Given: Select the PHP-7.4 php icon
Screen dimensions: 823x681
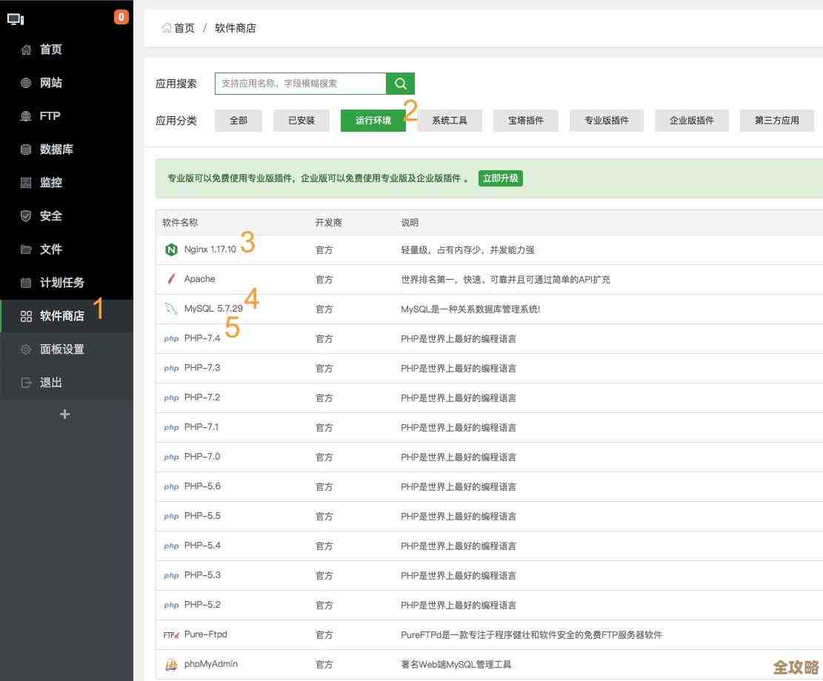Looking at the screenshot, I should click(171, 338).
